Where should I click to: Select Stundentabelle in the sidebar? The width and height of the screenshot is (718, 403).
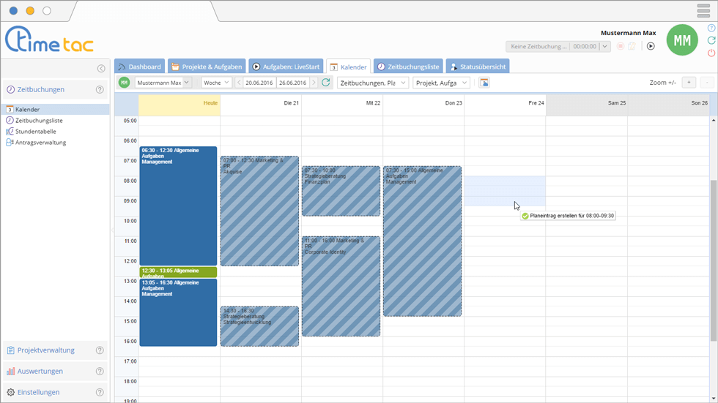(x=36, y=132)
